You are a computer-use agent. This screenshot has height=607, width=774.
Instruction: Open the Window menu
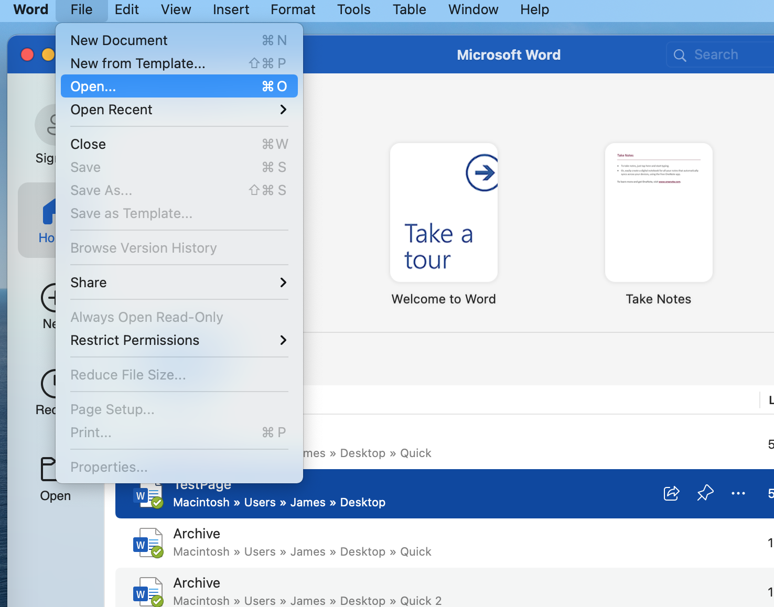pyautogui.click(x=474, y=9)
